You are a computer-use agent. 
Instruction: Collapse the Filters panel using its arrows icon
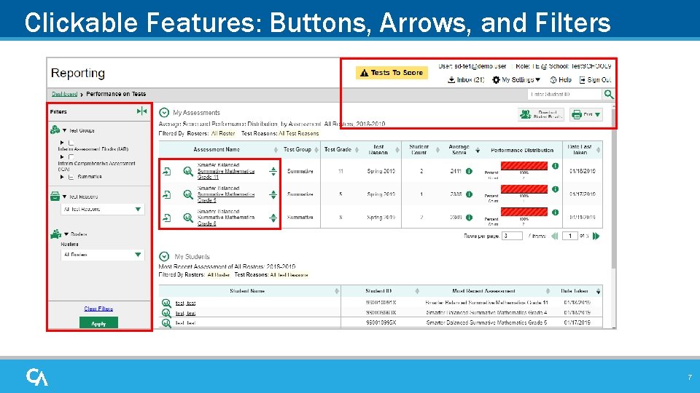tap(141, 111)
